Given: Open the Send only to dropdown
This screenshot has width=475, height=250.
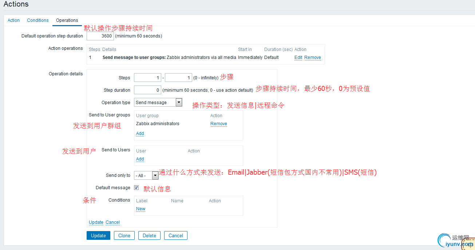Looking at the screenshot, I should click(146, 175).
